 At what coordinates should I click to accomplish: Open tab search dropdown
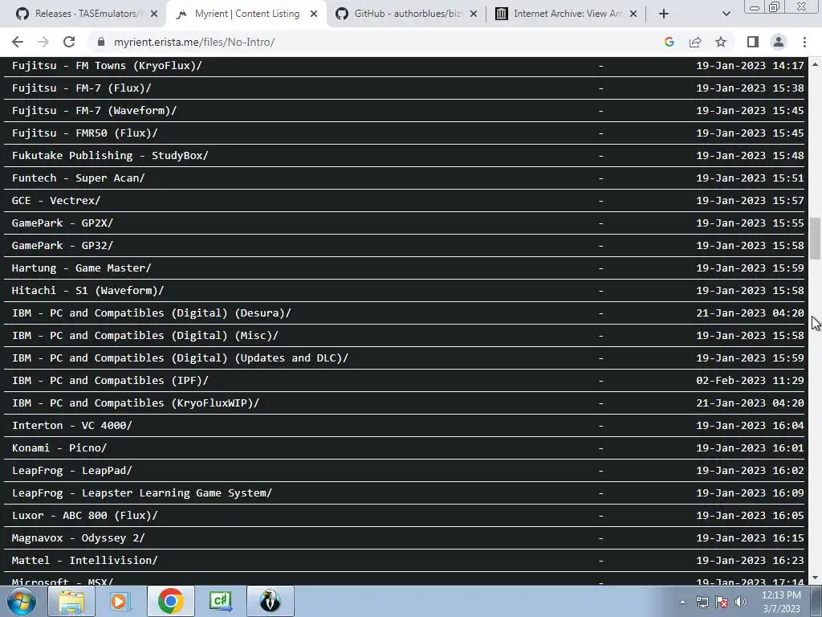click(x=726, y=14)
